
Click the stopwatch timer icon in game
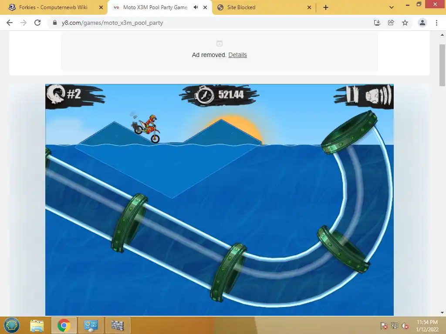coord(204,95)
